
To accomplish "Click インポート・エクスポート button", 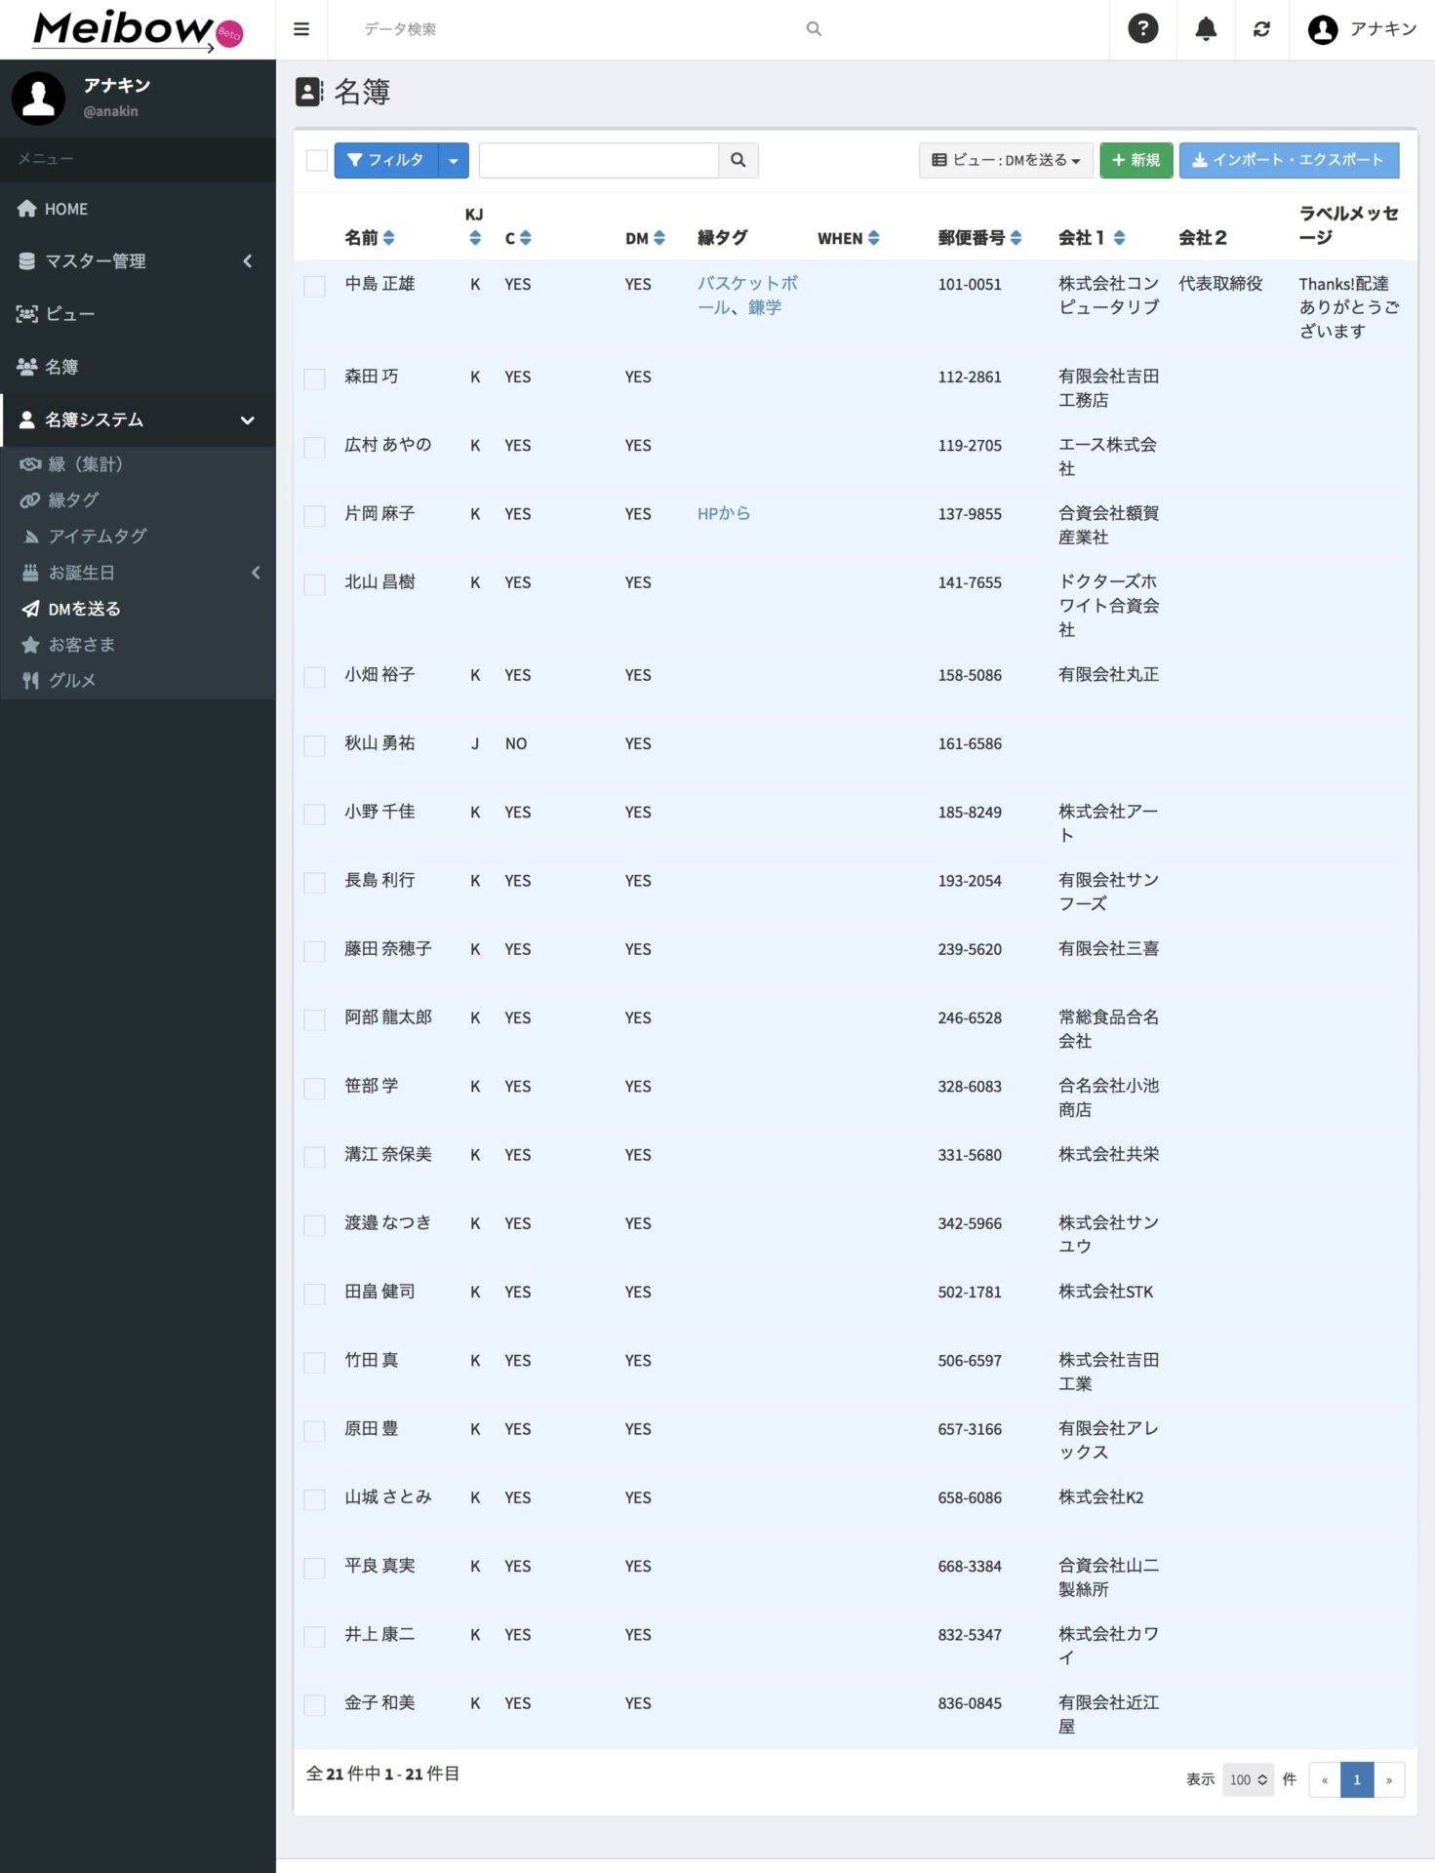I will point(1289,160).
